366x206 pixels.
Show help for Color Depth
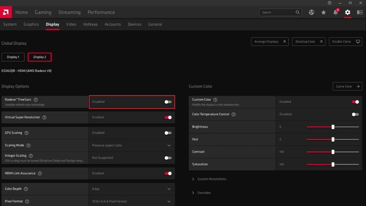point(26,189)
